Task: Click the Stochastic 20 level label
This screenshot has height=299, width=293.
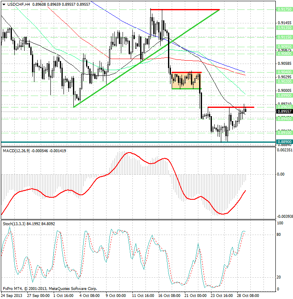Action: (279, 277)
